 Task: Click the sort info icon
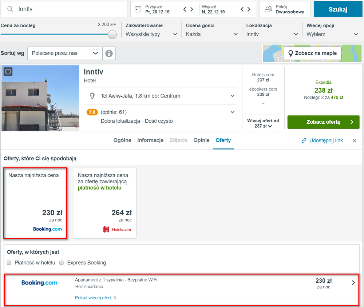(109, 53)
